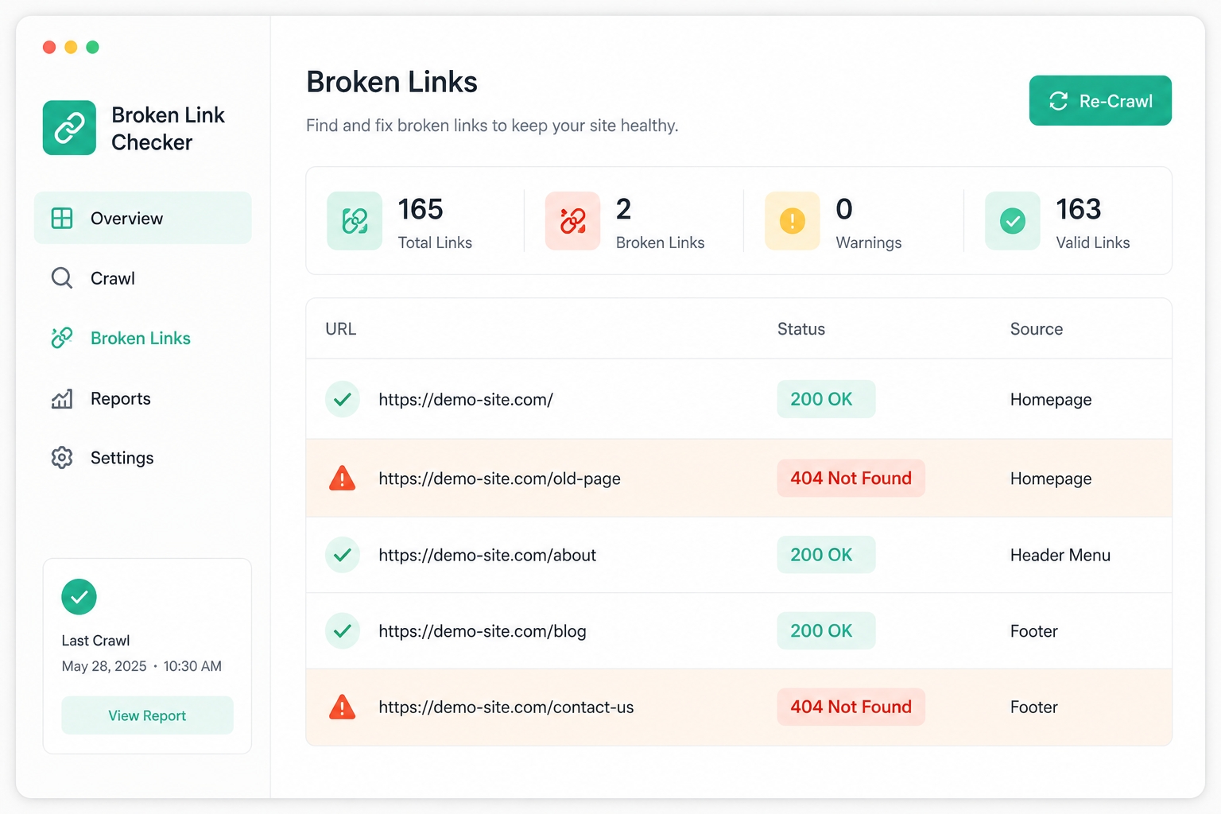Open the Overview section
1221x814 pixels.
coord(143,218)
